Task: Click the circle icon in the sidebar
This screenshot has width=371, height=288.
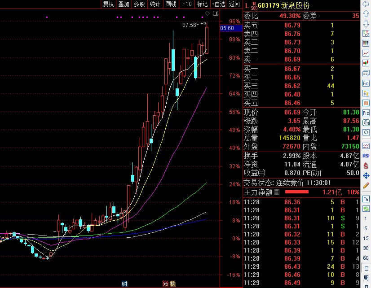Action: coord(366,132)
